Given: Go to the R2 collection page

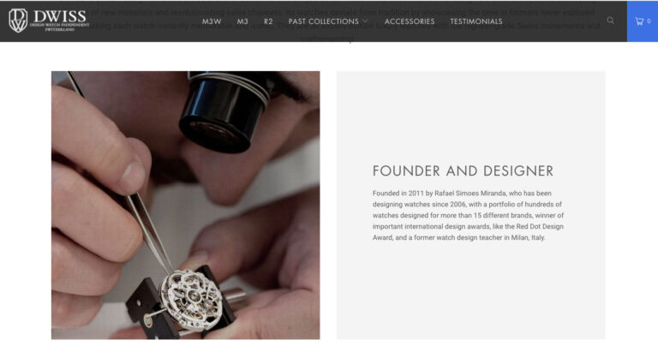Looking at the screenshot, I should tap(268, 21).
